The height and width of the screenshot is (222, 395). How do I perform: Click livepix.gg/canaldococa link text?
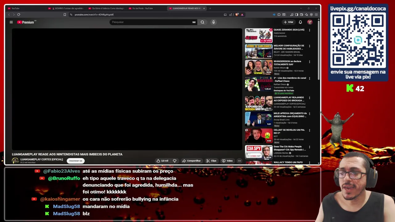[x=358, y=9]
